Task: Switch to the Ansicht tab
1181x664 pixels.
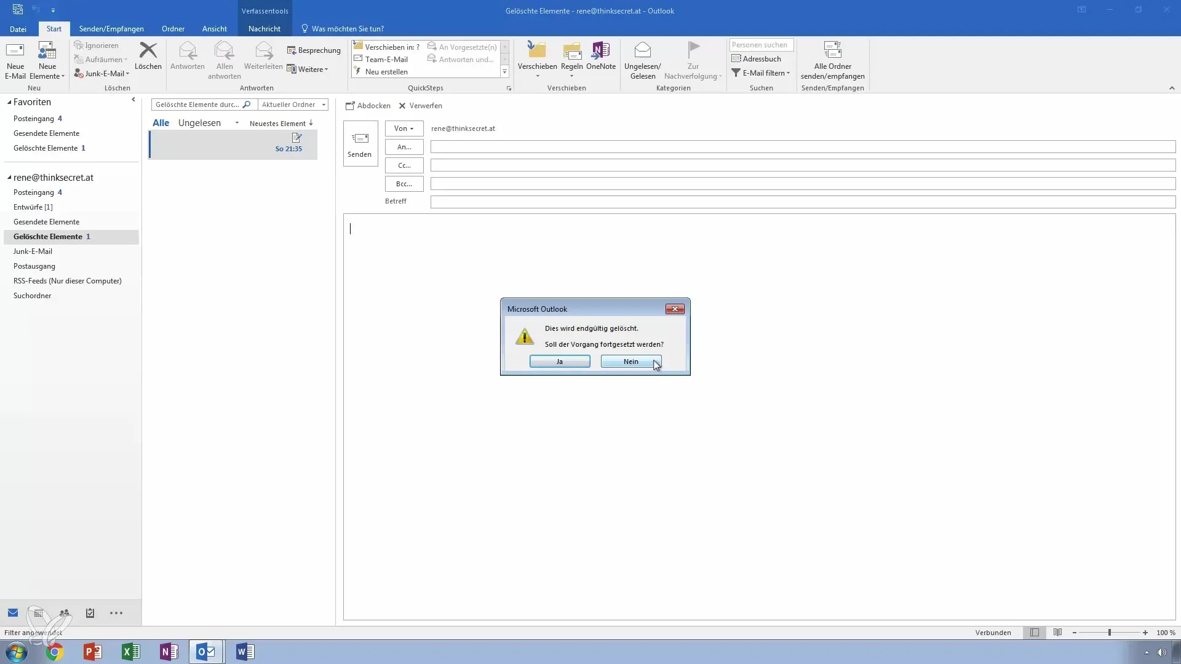Action: [215, 29]
